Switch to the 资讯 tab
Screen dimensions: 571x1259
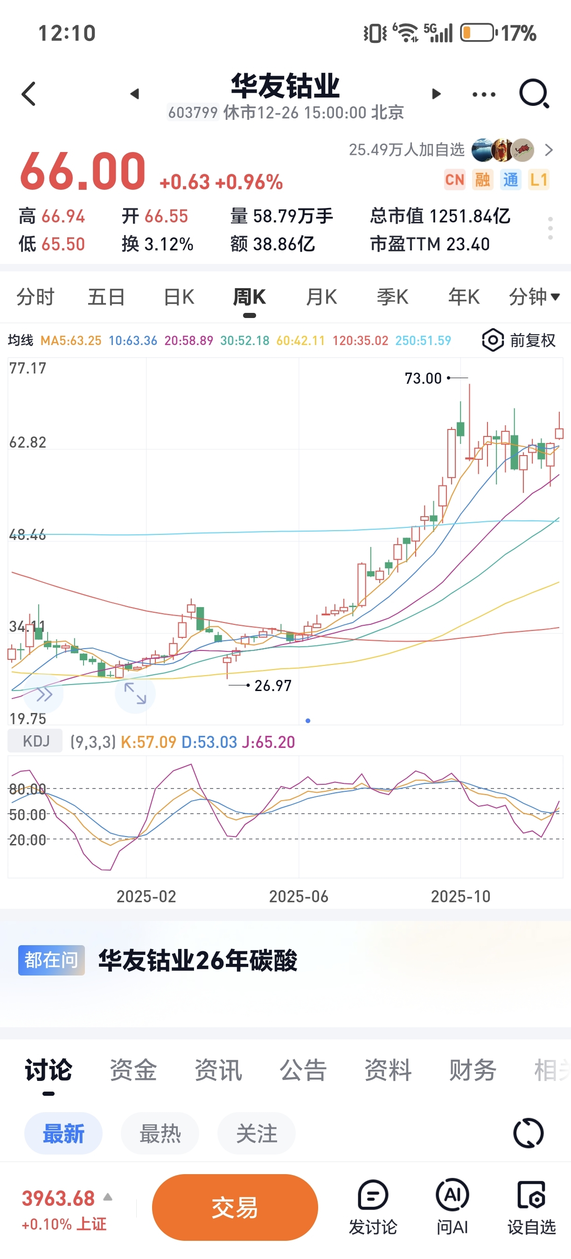pos(218,1070)
